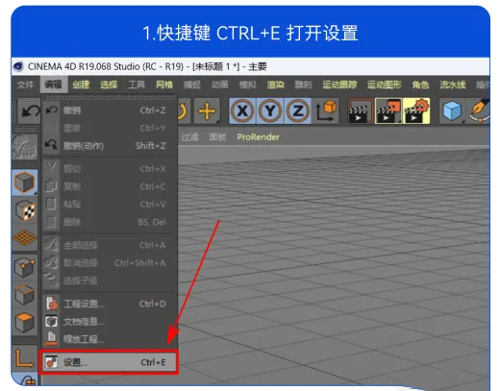This screenshot has width=500, height=391.
Task: Select the Model mode cube icon
Action: click(x=25, y=183)
